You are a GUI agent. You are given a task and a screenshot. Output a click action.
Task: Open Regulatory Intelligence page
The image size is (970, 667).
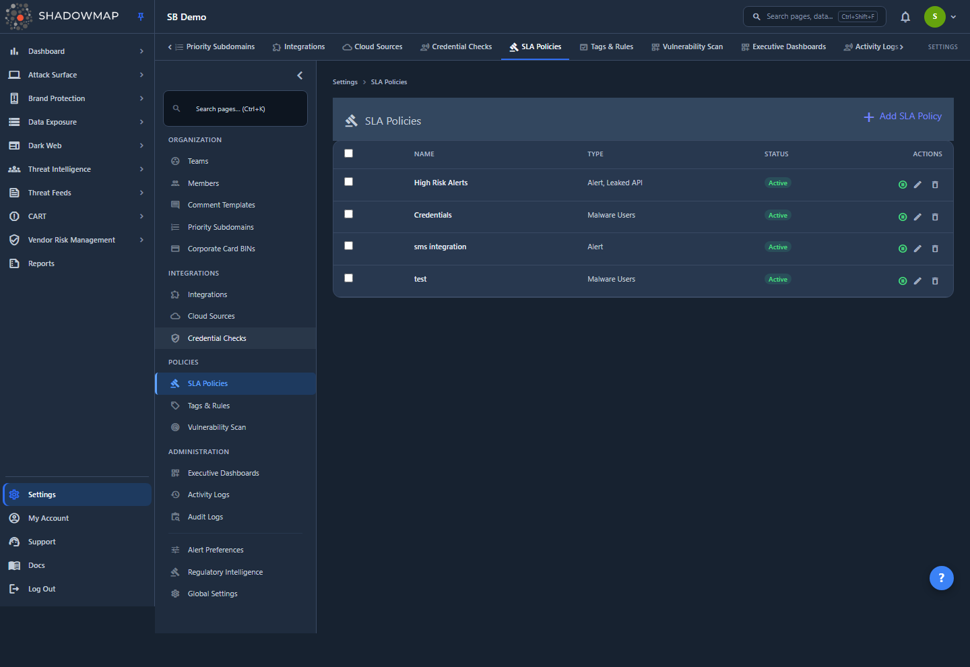(x=236, y=572)
